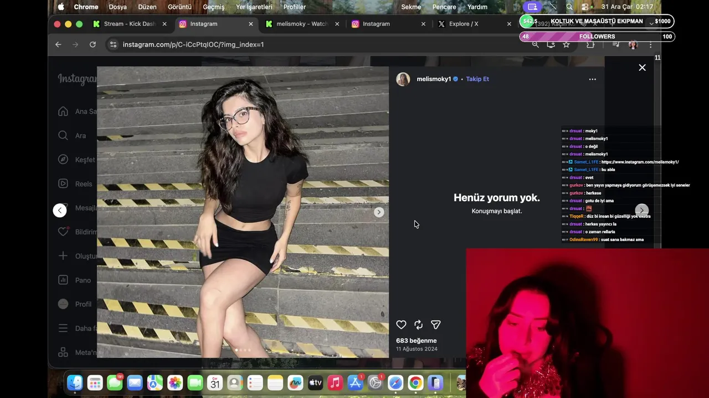The height and width of the screenshot is (398, 709).
Task: Open the Apple menu
Action: (61, 7)
